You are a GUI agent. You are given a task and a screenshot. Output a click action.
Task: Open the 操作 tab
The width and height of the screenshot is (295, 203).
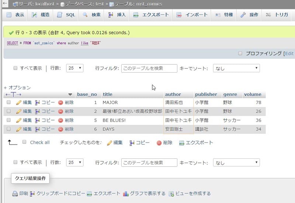[249, 15]
